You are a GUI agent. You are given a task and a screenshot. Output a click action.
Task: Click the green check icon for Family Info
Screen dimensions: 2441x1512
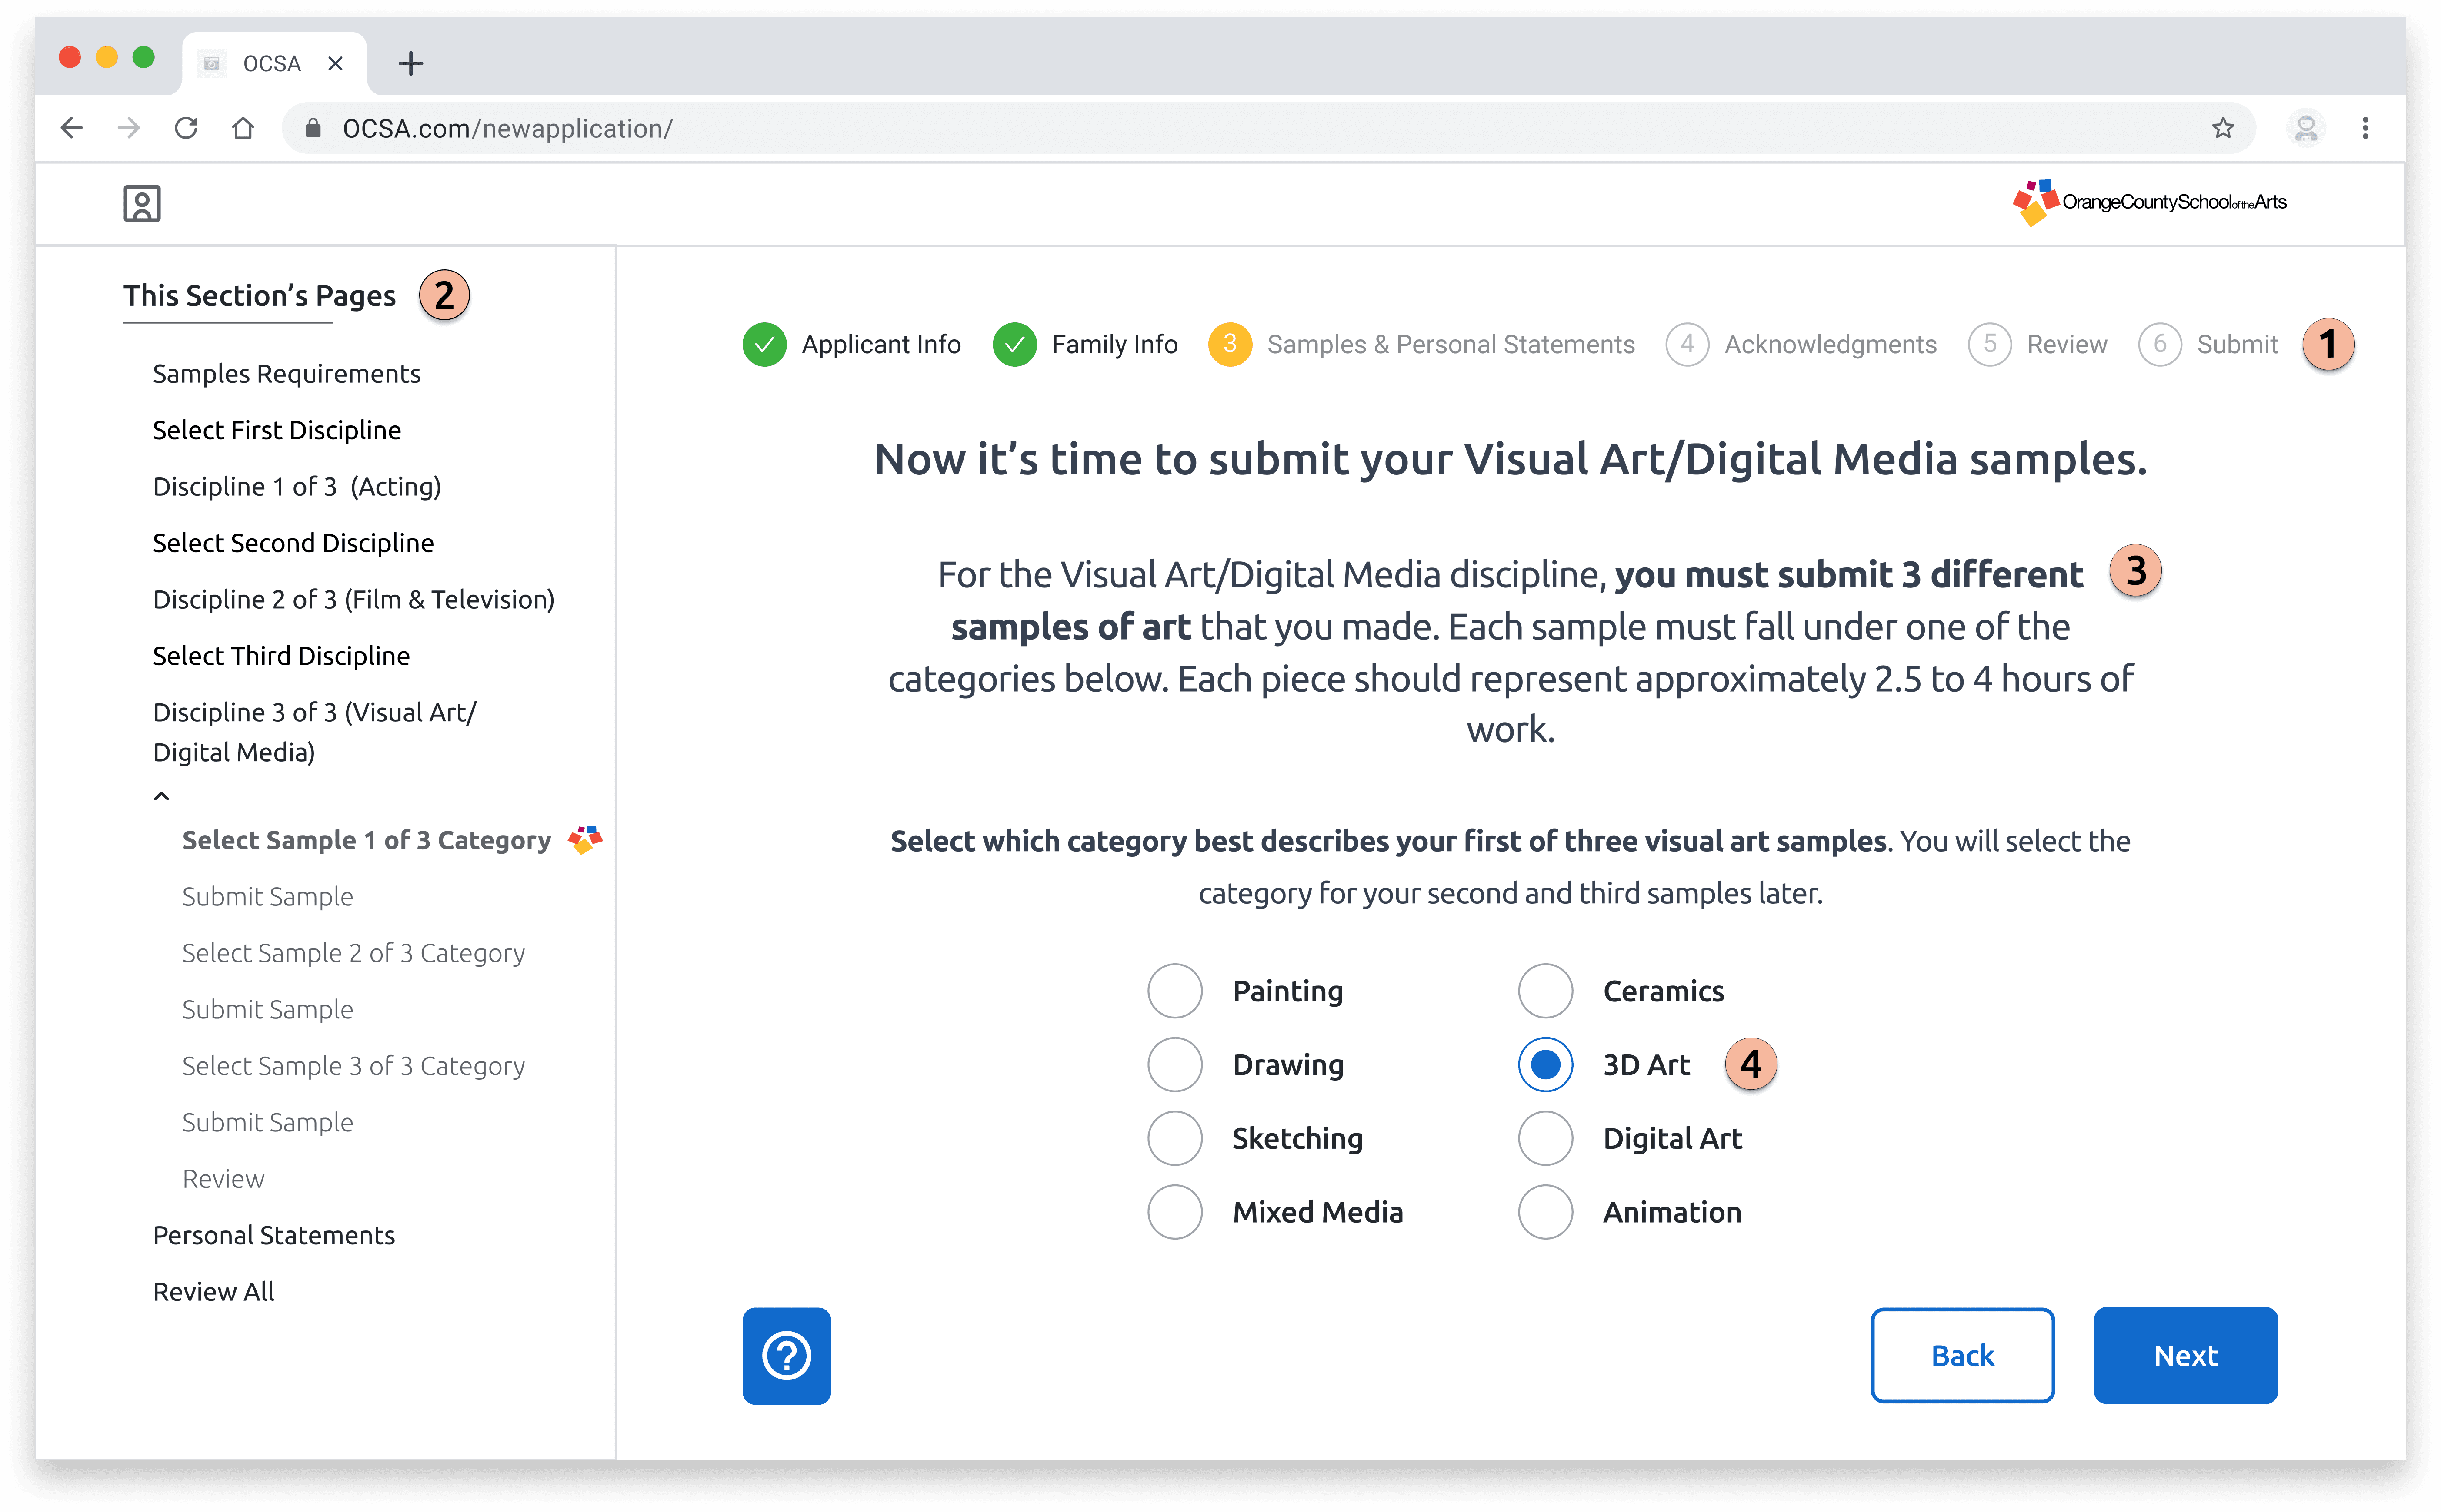1015,345
